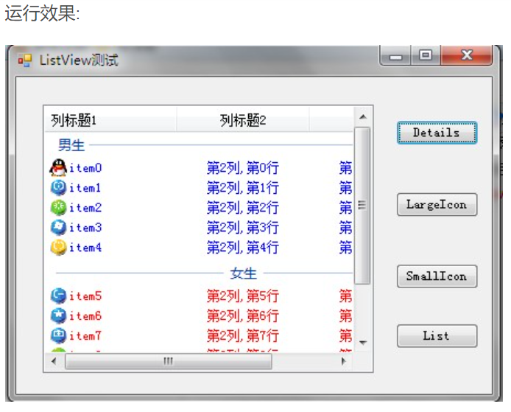
Task: Select the item5 row label
Action: [x=85, y=296]
